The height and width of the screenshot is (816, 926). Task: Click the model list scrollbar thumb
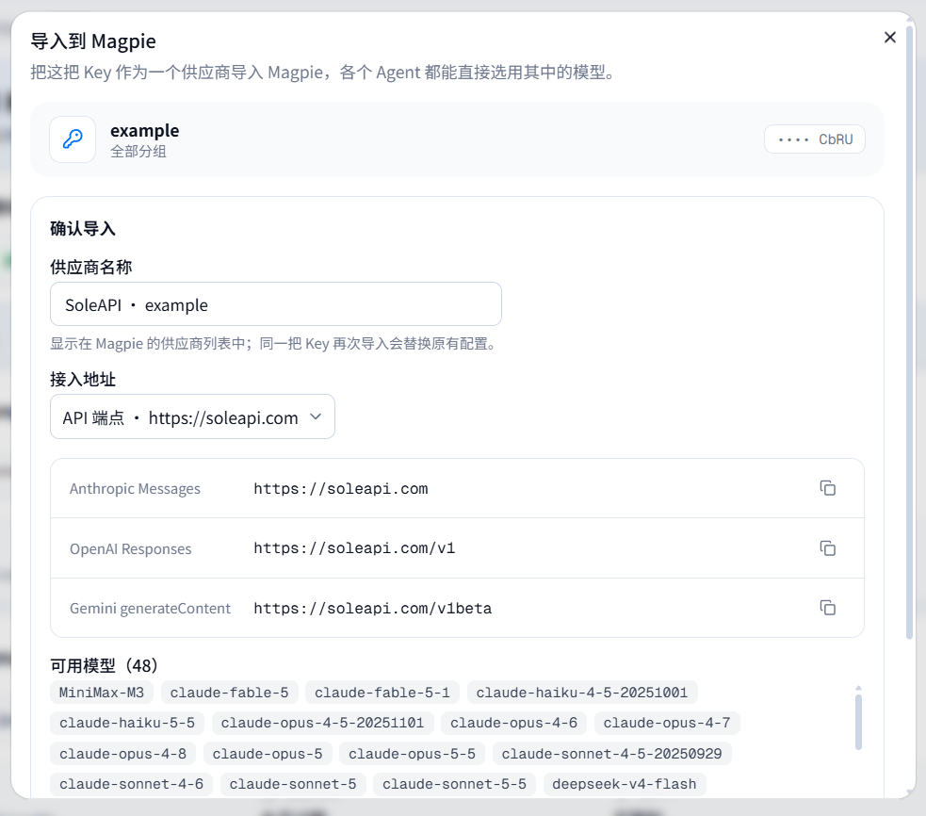858,722
